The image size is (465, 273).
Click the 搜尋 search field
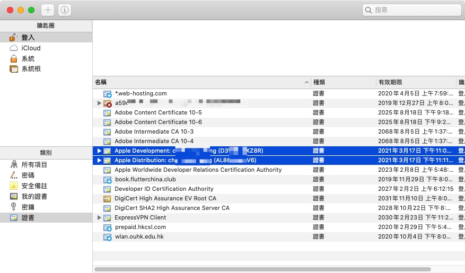pyautogui.click(x=412, y=10)
